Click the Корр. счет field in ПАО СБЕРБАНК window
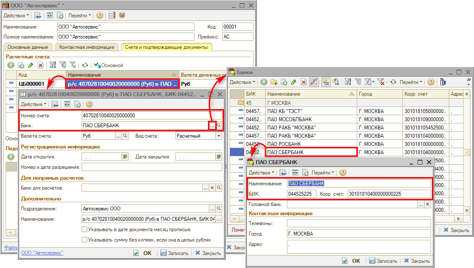474x268 pixels. [389, 194]
